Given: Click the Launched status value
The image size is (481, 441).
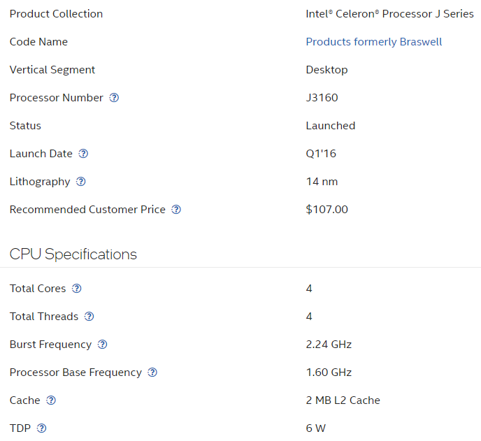Looking at the screenshot, I should pos(330,126).
